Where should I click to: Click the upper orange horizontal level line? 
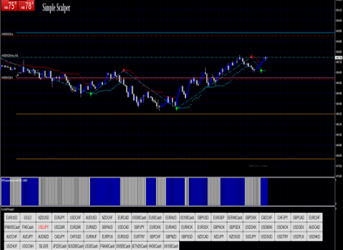click(175, 114)
